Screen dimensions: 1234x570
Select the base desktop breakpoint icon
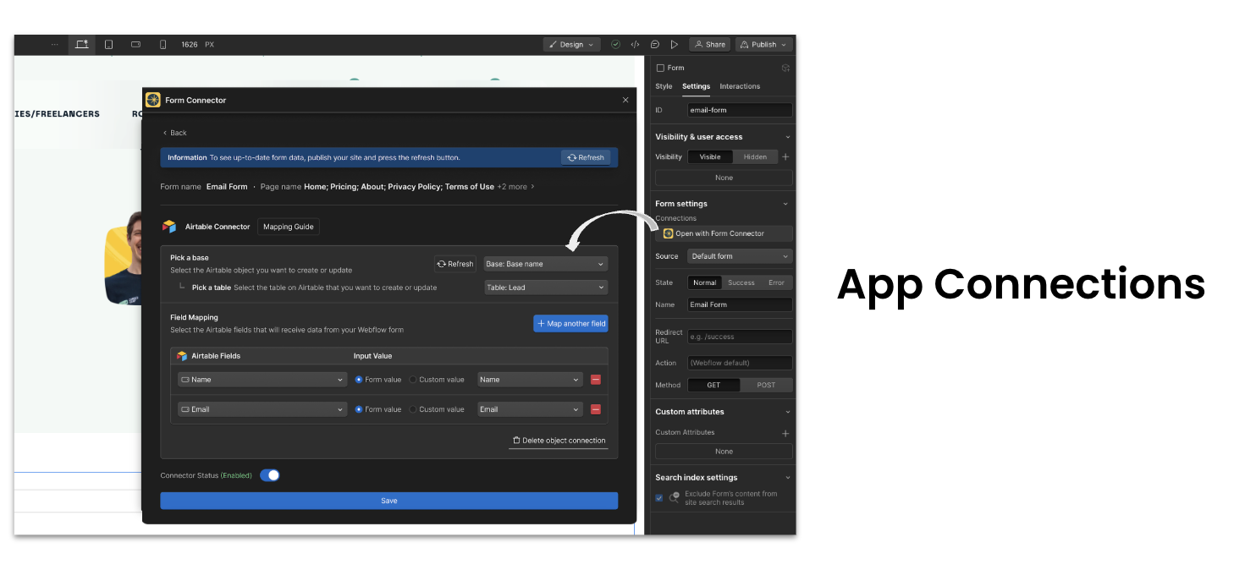point(81,44)
